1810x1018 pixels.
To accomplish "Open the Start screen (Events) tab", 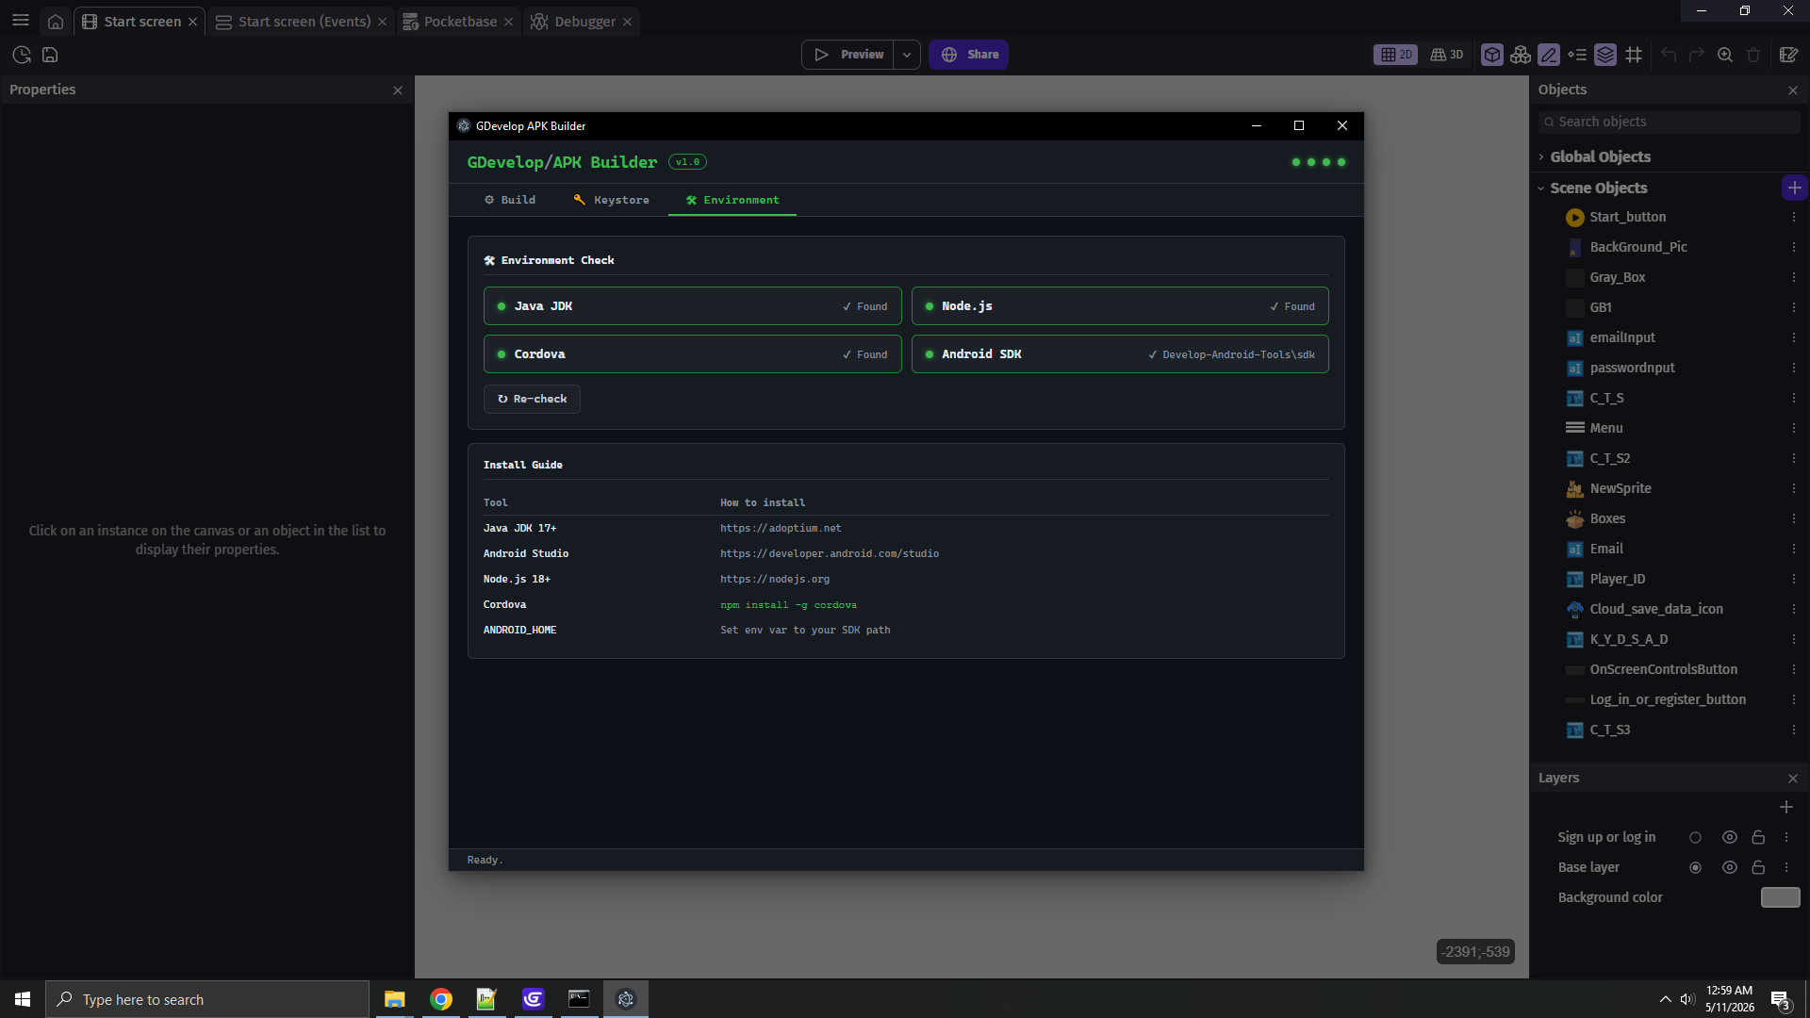I will click(x=302, y=21).
